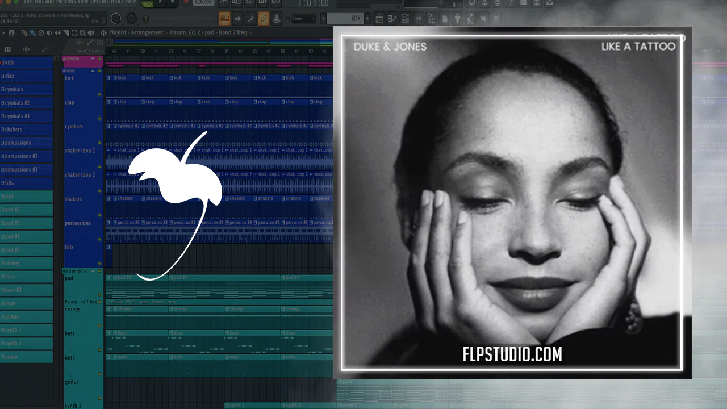This screenshot has height=409, width=727.
Task: Click the speaker icon beside Playlist - Arrangement
Action: [x=103, y=33]
